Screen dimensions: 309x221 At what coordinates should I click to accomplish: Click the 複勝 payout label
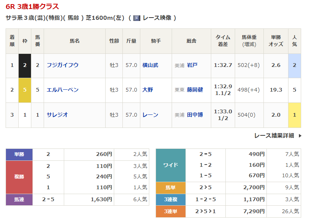click(19, 177)
